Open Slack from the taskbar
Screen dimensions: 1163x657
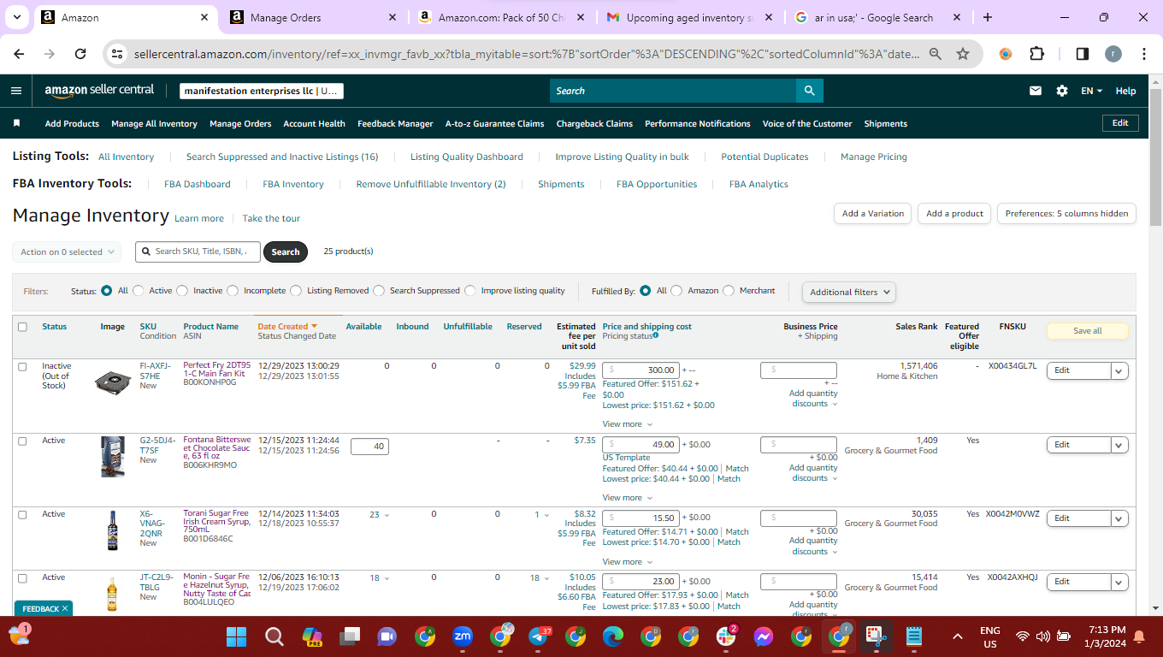(726, 636)
